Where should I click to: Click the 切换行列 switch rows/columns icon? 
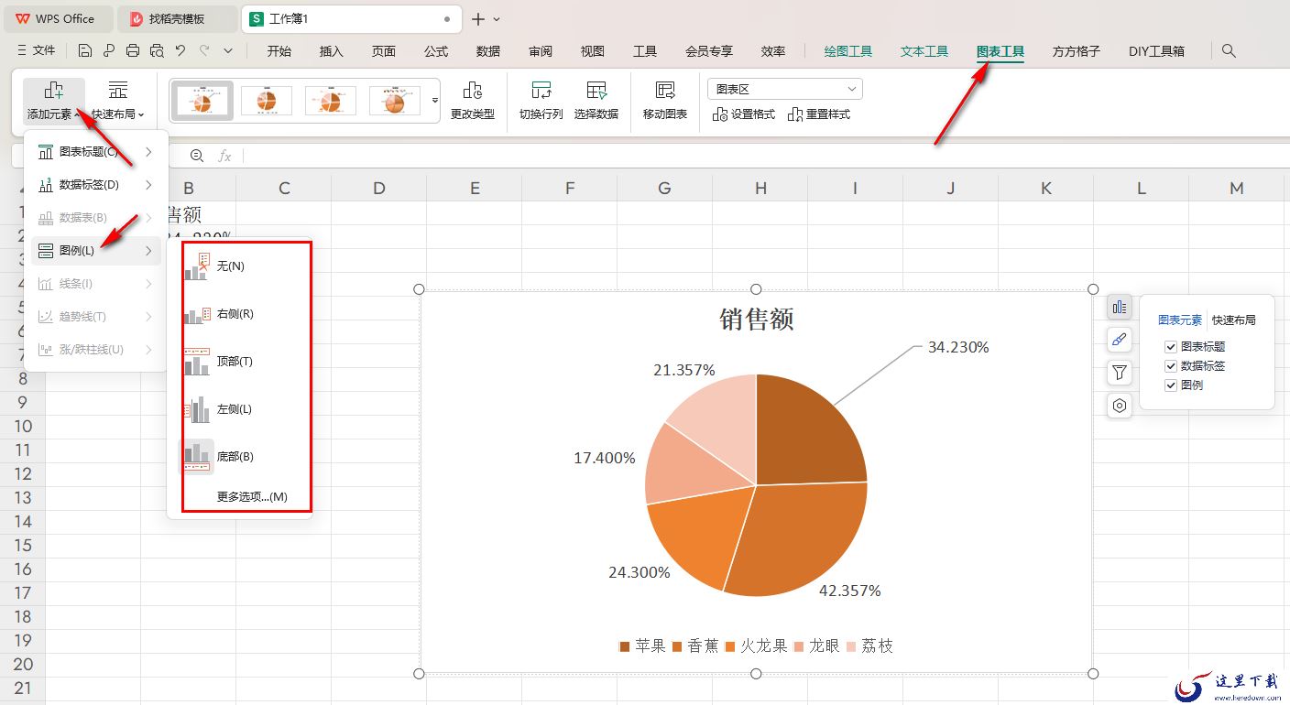pyautogui.click(x=541, y=91)
